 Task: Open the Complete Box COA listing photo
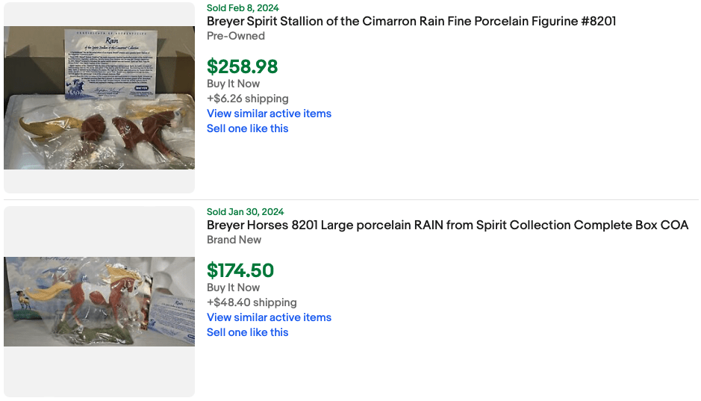pos(99,302)
